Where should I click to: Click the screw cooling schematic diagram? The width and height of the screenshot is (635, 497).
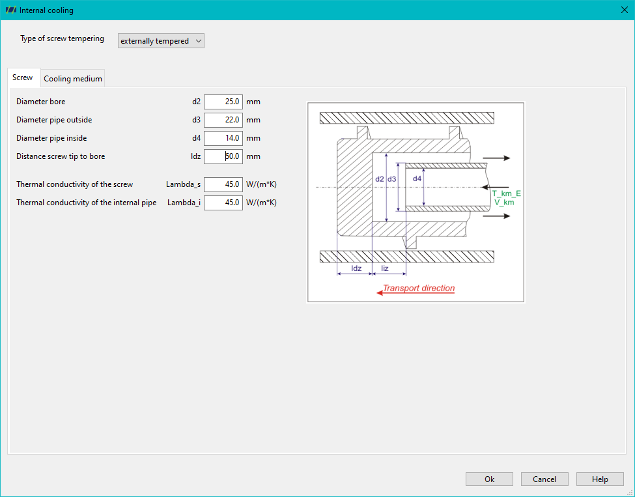point(416,202)
